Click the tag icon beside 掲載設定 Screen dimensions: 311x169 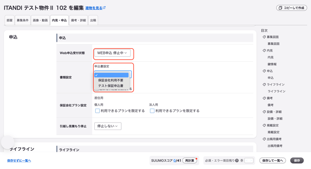(x=264, y=125)
